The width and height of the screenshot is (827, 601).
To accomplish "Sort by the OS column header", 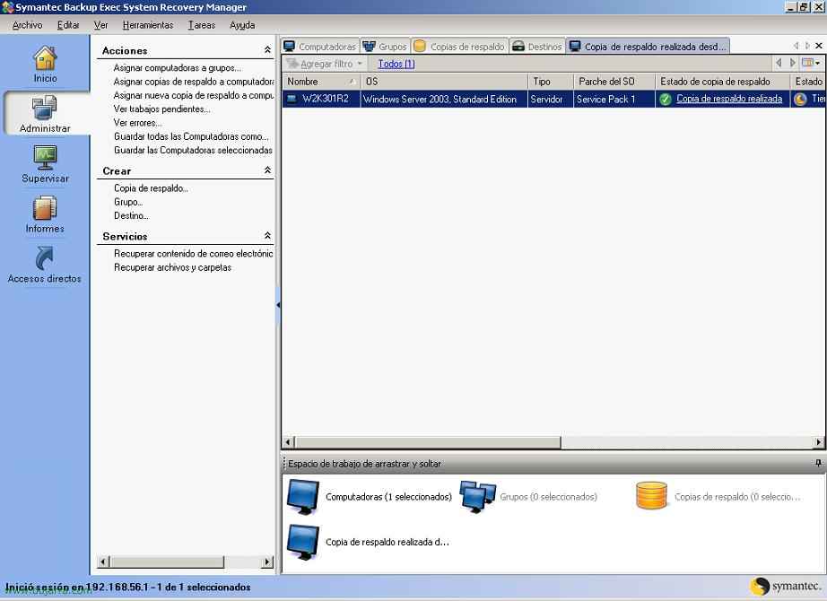I will (x=444, y=82).
